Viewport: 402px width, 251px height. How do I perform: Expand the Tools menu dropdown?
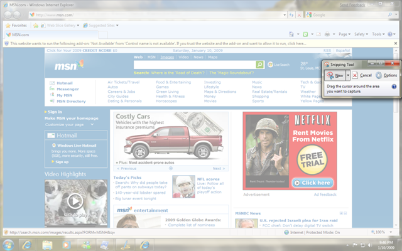(379, 35)
